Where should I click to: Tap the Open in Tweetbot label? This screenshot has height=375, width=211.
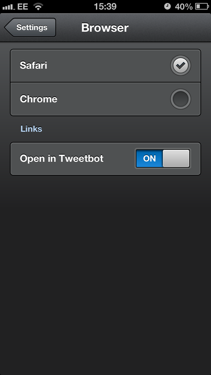[x=62, y=158]
